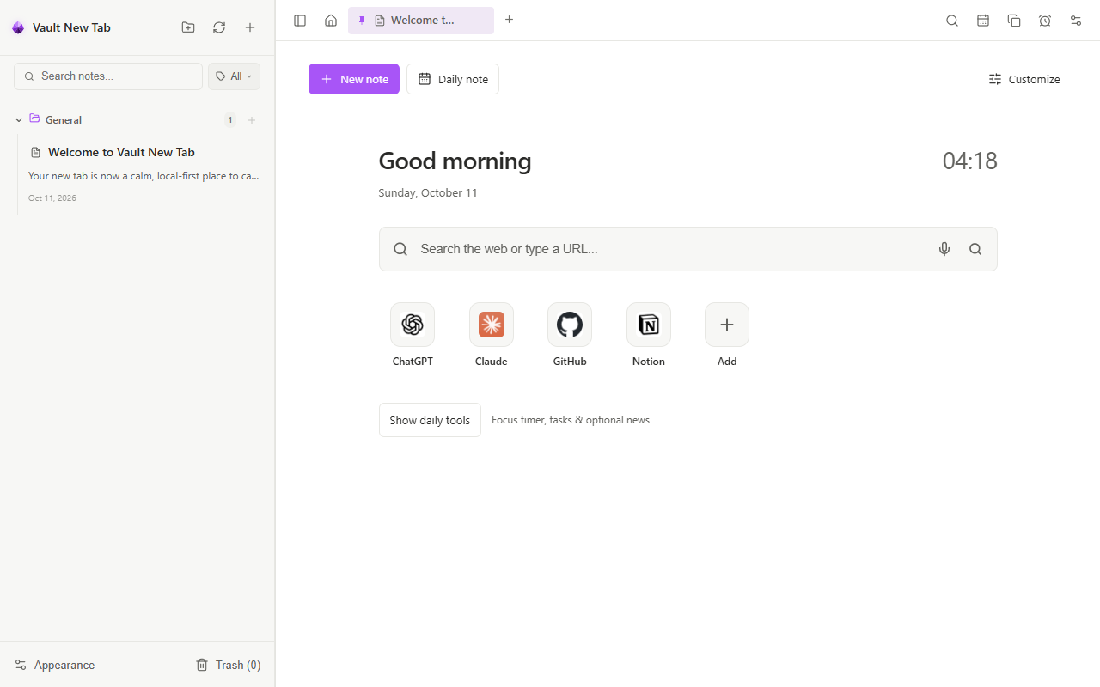Add a new shortcut tile

(727, 335)
